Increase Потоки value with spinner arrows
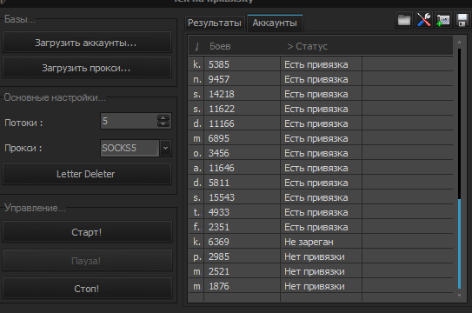 point(163,118)
